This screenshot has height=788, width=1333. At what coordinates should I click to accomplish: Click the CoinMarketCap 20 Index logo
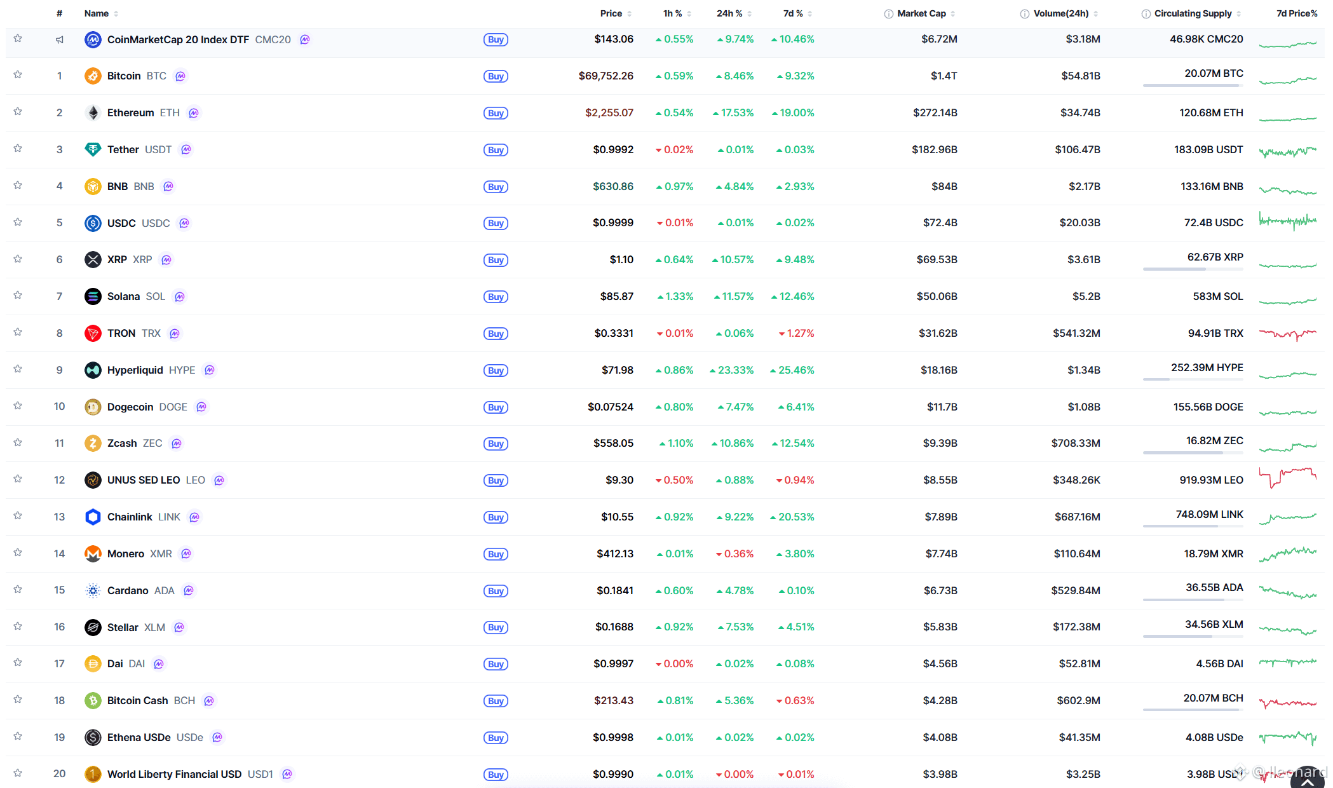click(x=93, y=40)
